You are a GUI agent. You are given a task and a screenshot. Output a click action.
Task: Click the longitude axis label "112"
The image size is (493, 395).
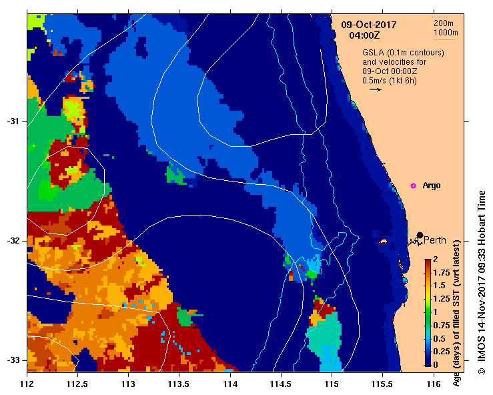pyautogui.click(x=27, y=384)
